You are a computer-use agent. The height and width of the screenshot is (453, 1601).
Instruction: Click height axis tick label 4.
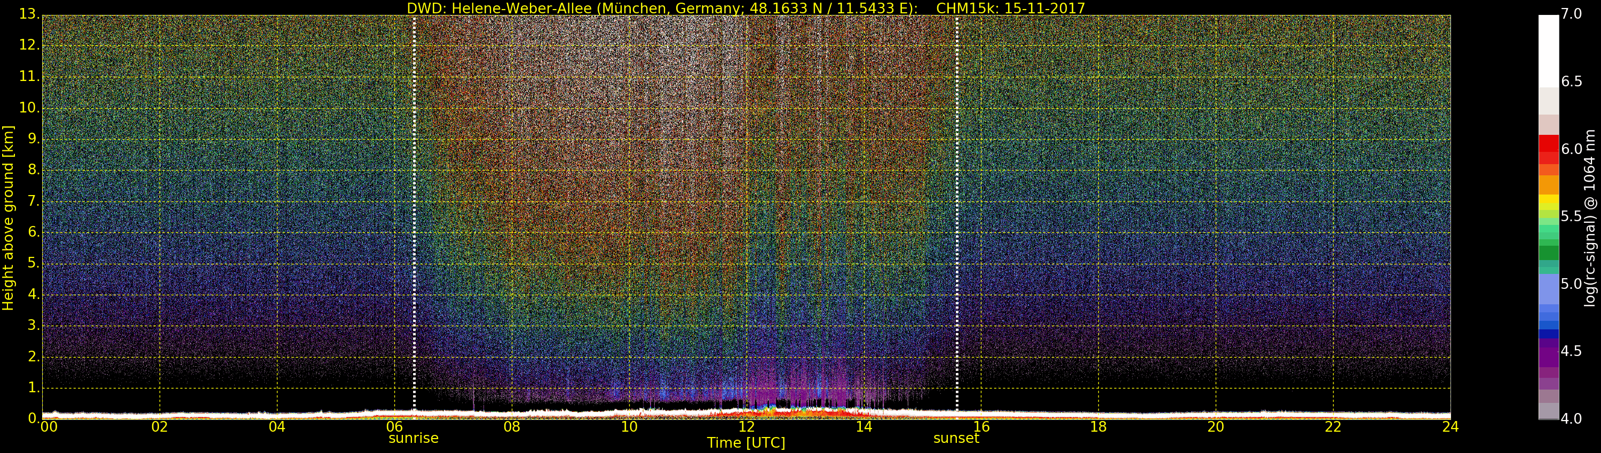click(34, 294)
